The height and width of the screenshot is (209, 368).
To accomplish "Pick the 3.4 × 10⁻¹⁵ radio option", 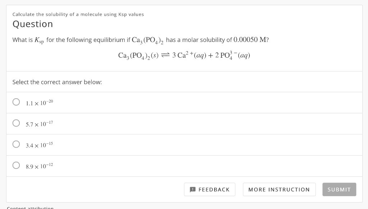I will [x=16, y=144].
